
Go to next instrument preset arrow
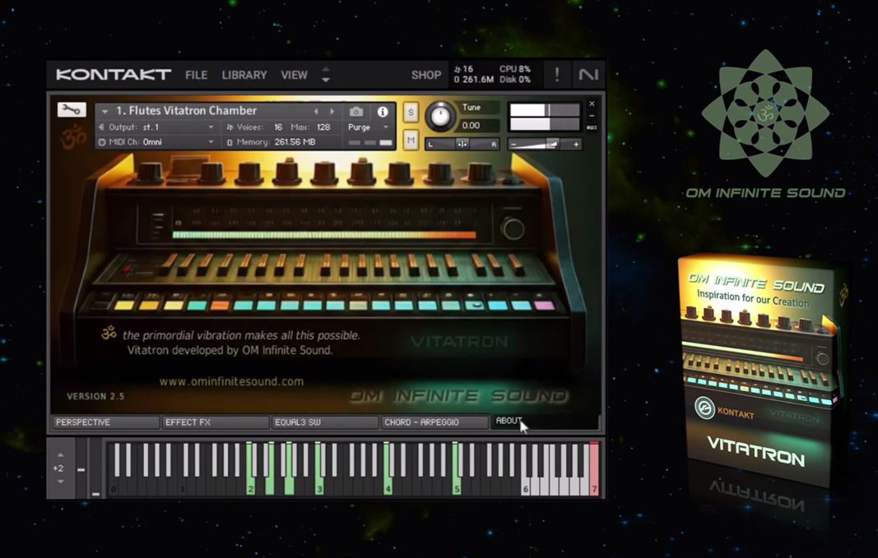coord(332,112)
